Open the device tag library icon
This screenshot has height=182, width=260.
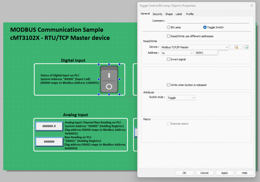pyautogui.click(x=236, y=47)
